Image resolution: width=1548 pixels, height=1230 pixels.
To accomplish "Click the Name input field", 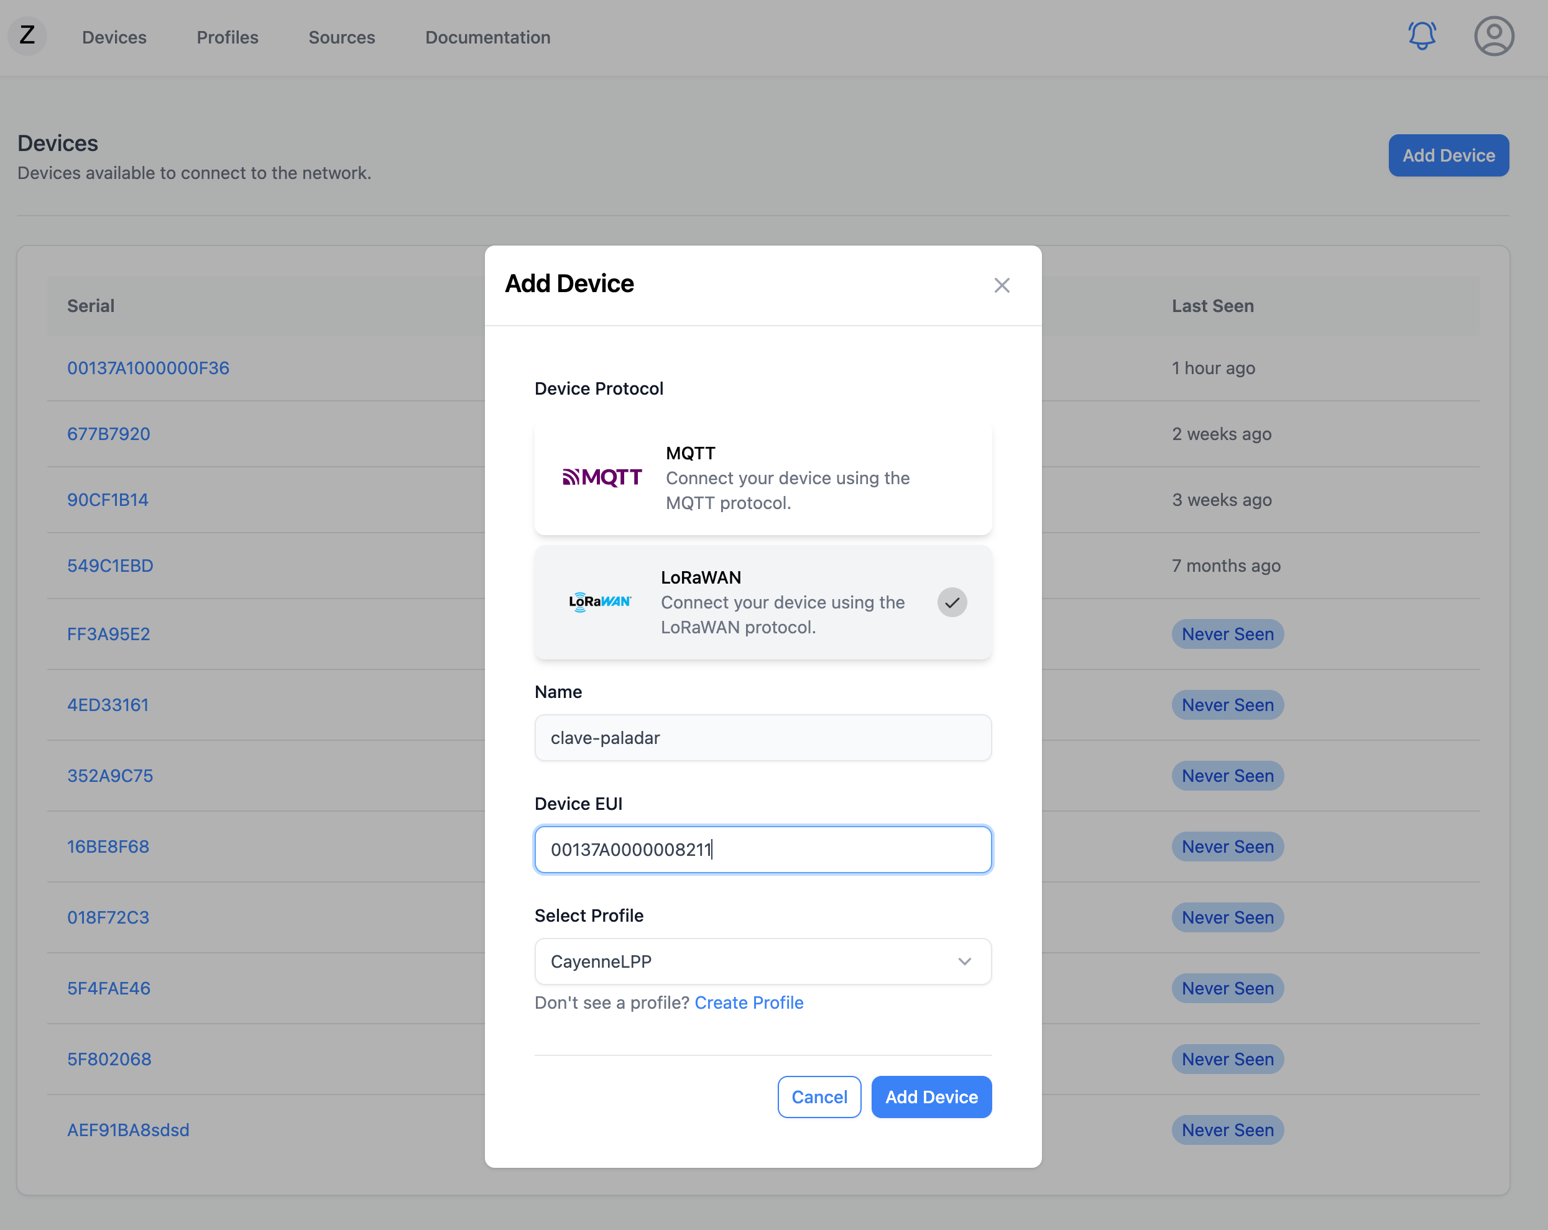I will (763, 738).
